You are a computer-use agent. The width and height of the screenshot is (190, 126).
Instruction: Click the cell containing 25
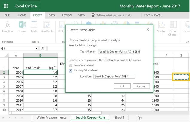pyautogui.click(x=108, y=105)
